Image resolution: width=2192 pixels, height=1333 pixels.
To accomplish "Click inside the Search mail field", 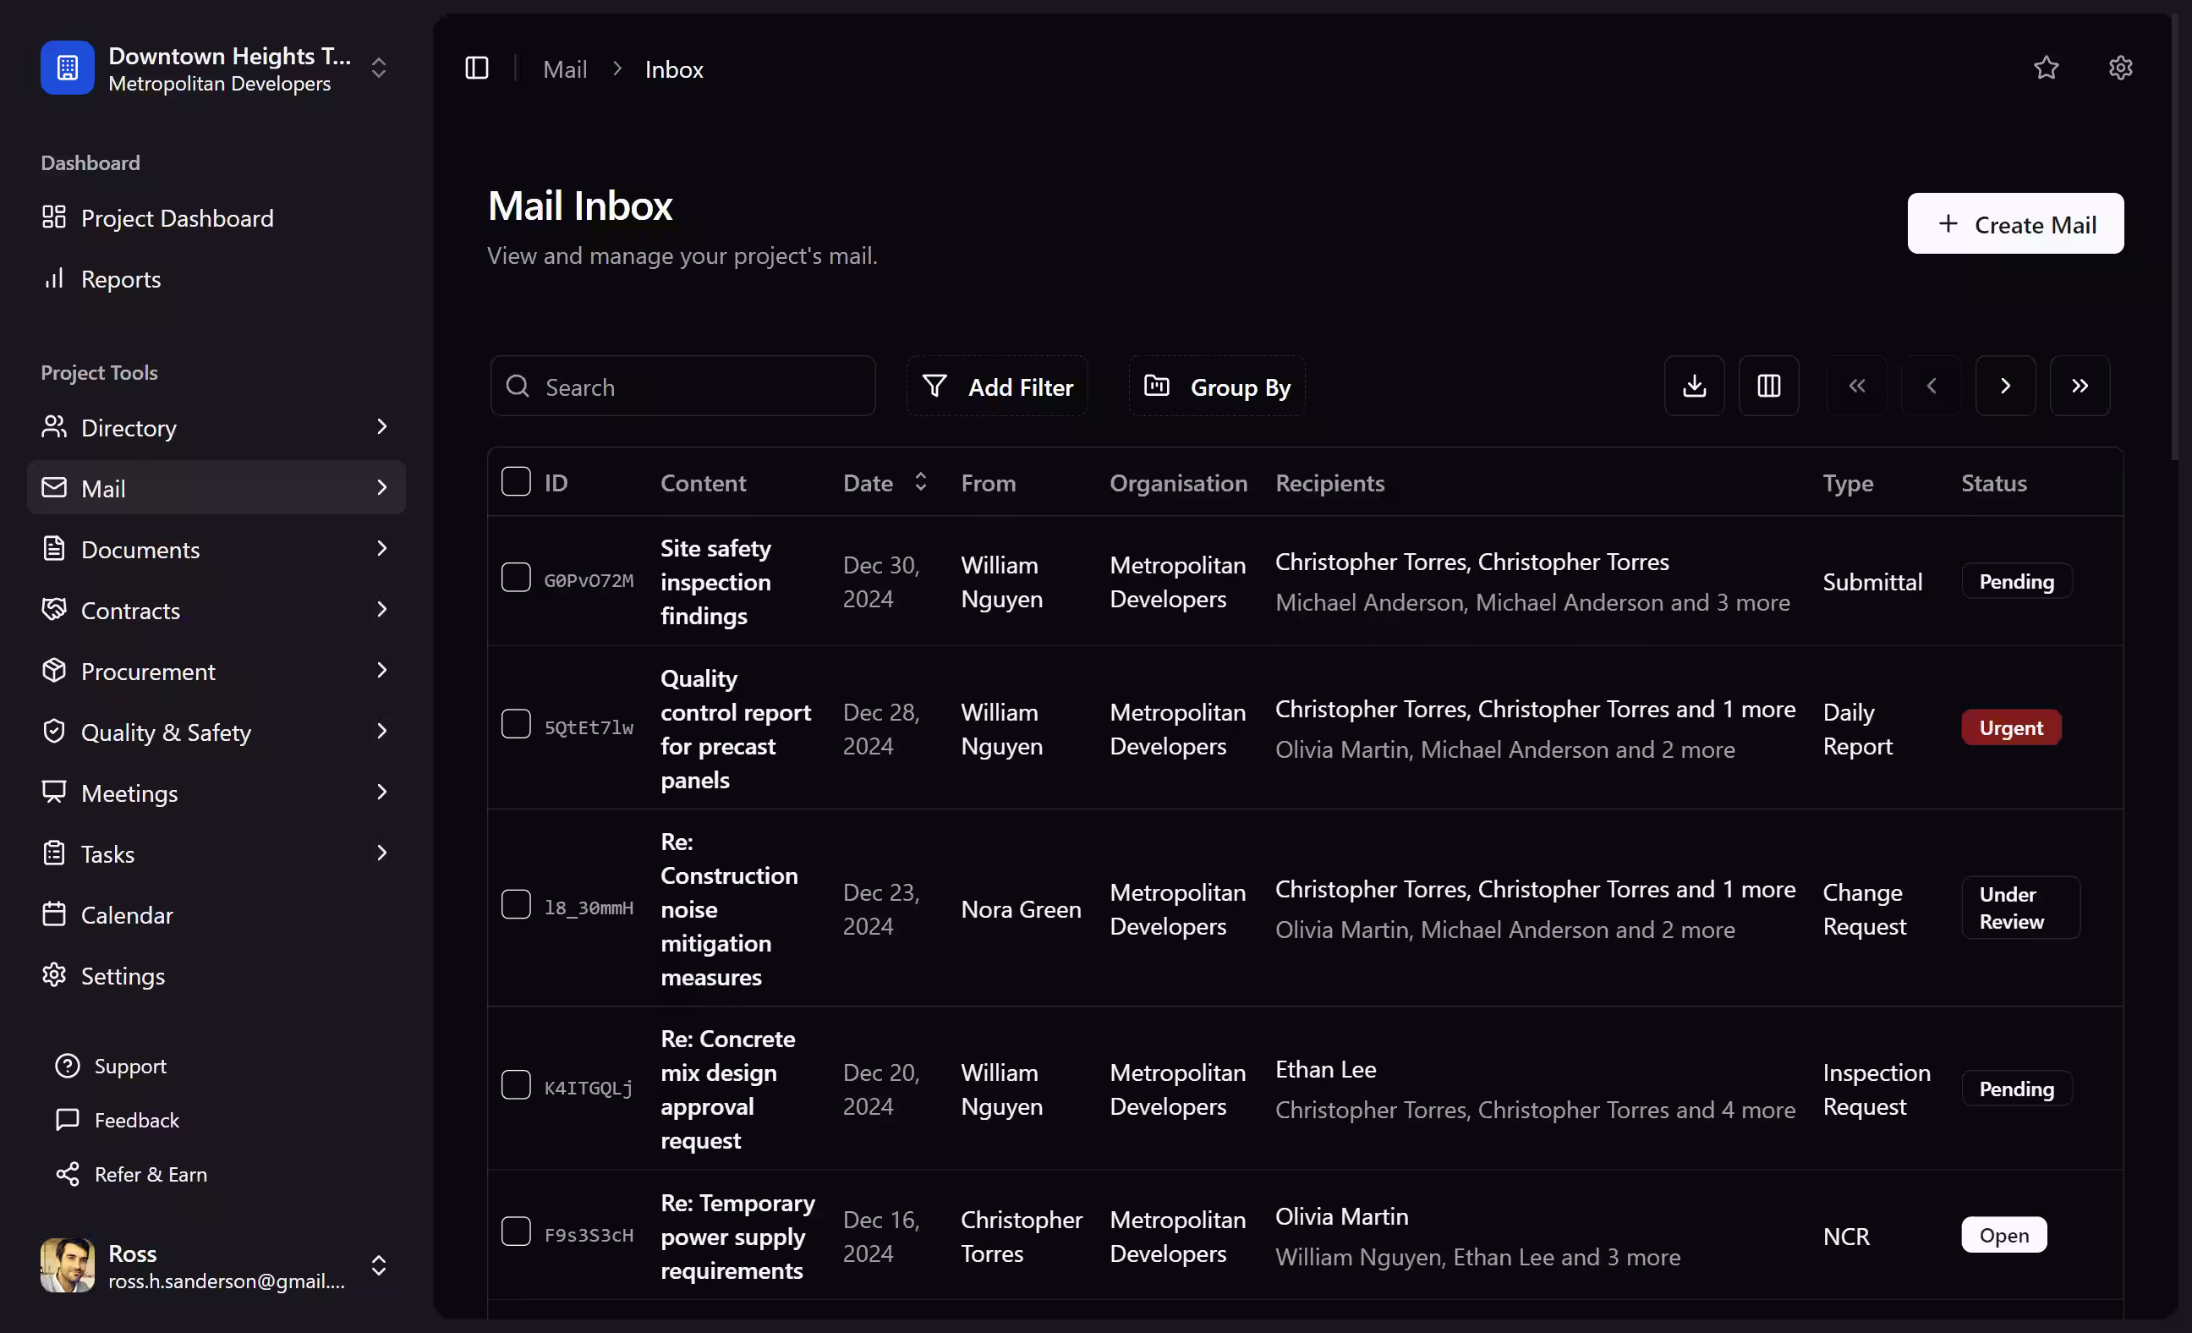I will pyautogui.click(x=682, y=387).
